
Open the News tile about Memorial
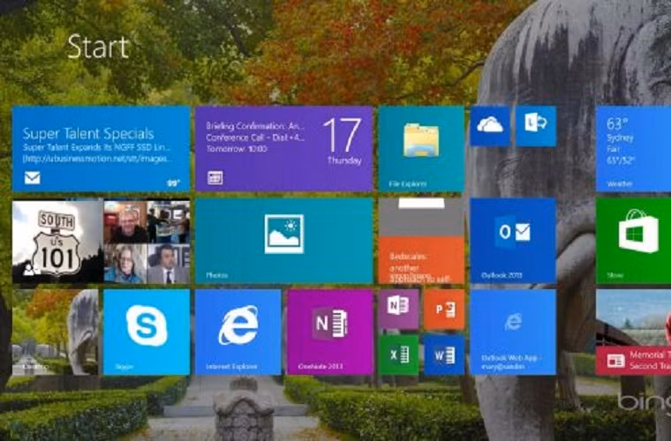click(x=633, y=332)
